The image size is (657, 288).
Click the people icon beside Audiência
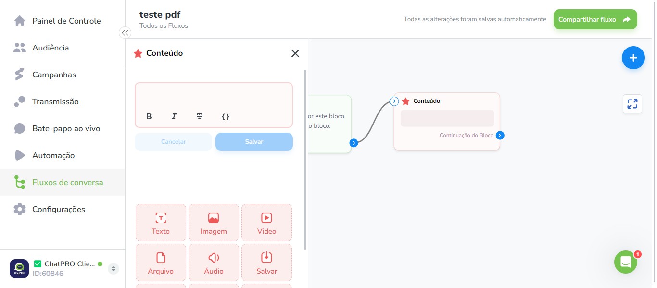click(20, 48)
